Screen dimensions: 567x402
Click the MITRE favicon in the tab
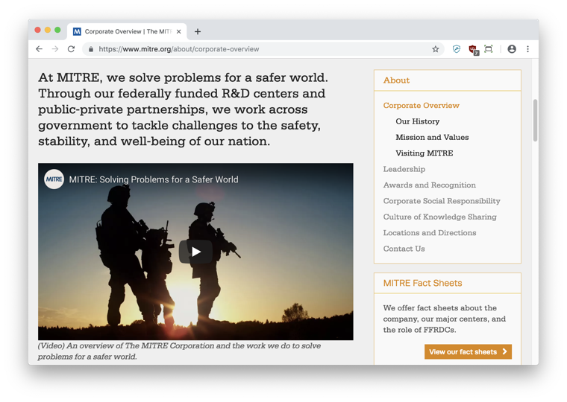(x=77, y=32)
